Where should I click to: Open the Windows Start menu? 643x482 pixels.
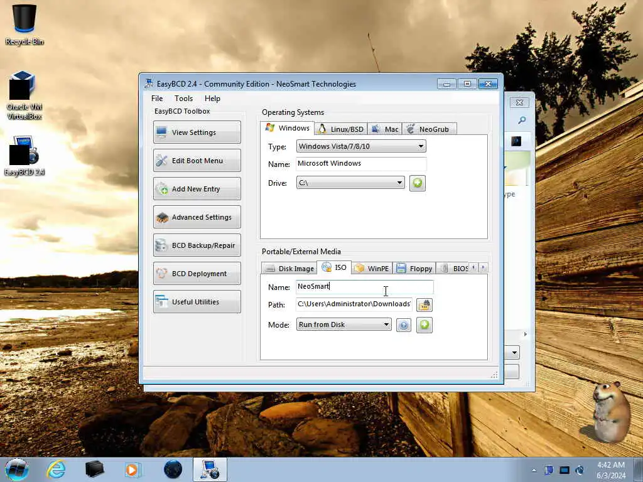pyautogui.click(x=17, y=469)
